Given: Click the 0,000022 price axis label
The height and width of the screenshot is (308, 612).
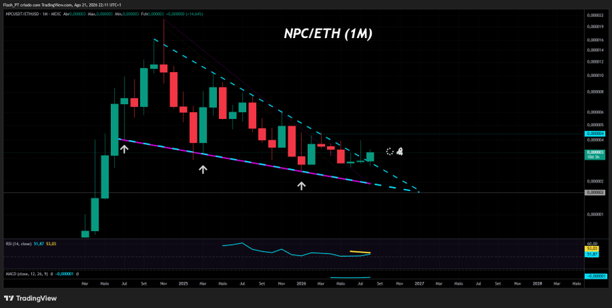Looking at the screenshot, I should tap(595, 16).
